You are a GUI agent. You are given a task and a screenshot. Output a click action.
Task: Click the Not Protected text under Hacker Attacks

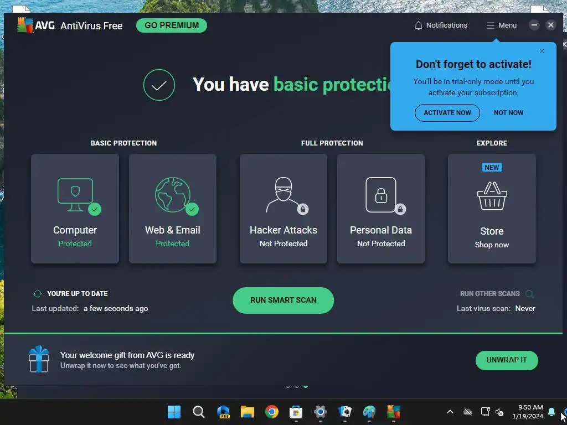pyautogui.click(x=283, y=244)
